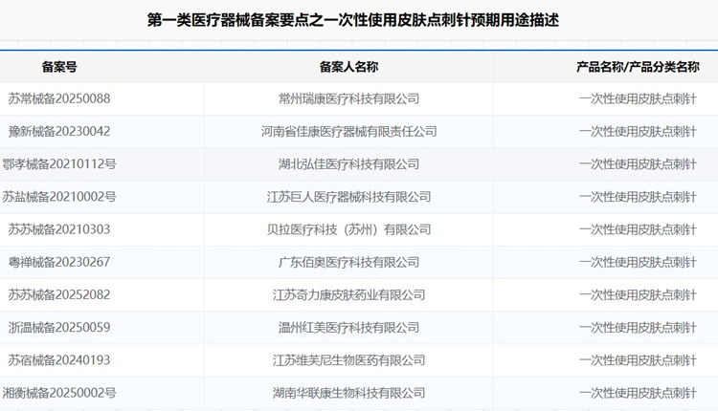The width and height of the screenshot is (718, 411).
Task: Select record number 豫新械备20230042
Action: pos(59,131)
